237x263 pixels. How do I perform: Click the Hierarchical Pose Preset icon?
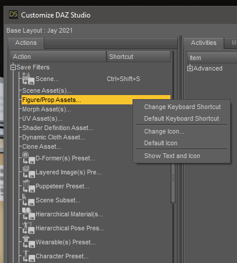pos(29,228)
